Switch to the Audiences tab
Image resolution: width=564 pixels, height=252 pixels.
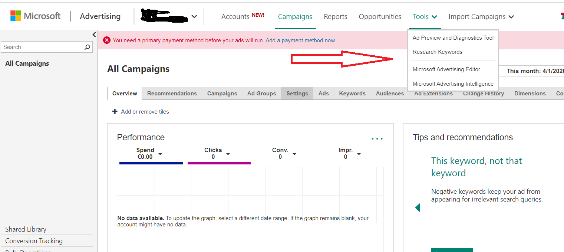390,94
